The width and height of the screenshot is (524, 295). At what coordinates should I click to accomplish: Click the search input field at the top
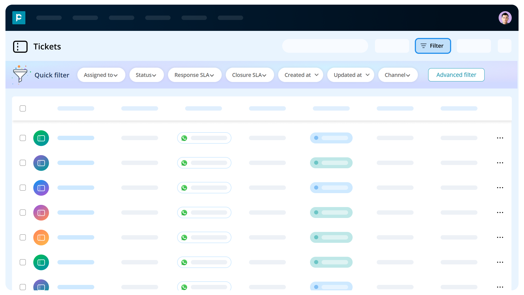[325, 46]
